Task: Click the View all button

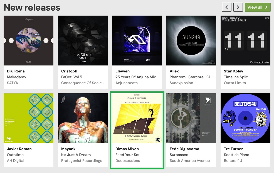Action: (x=258, y=7)
